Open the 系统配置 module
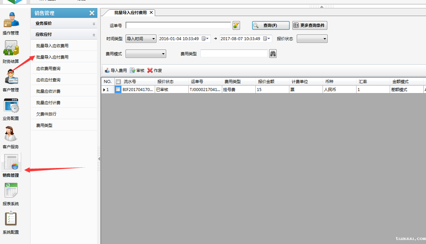Viewport: 426px width, 244px height. 11,222
